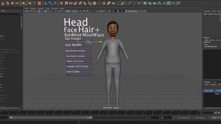Image resolution: width=221 pixels, height=124 pixels.
Task: Click the green folded-mesh shelf icon
Action: [150, 3]
